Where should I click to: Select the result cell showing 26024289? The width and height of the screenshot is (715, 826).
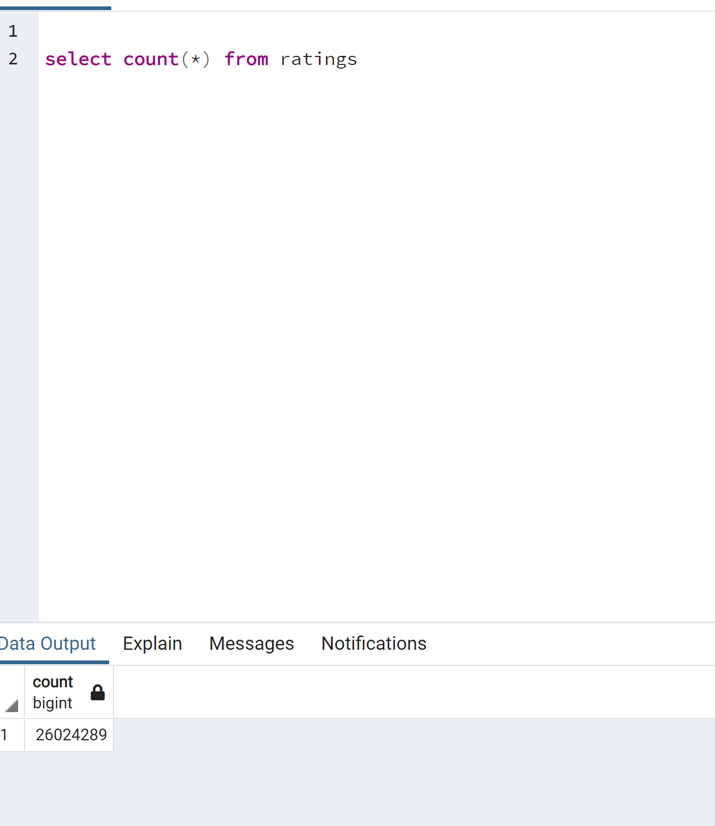pos(71,735)
